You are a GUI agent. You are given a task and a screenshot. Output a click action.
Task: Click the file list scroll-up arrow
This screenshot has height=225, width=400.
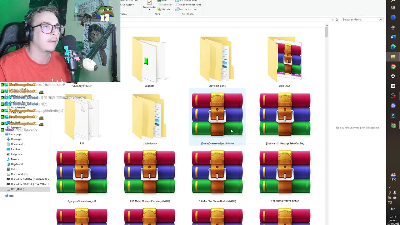(x=327, y=26)
